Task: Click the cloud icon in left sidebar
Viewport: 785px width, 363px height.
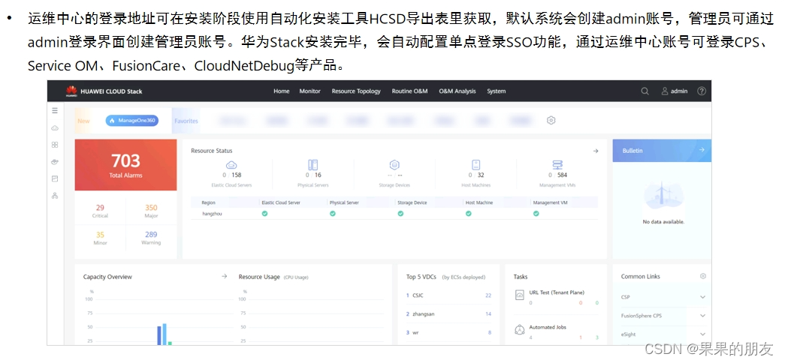Action: point(55,128)
